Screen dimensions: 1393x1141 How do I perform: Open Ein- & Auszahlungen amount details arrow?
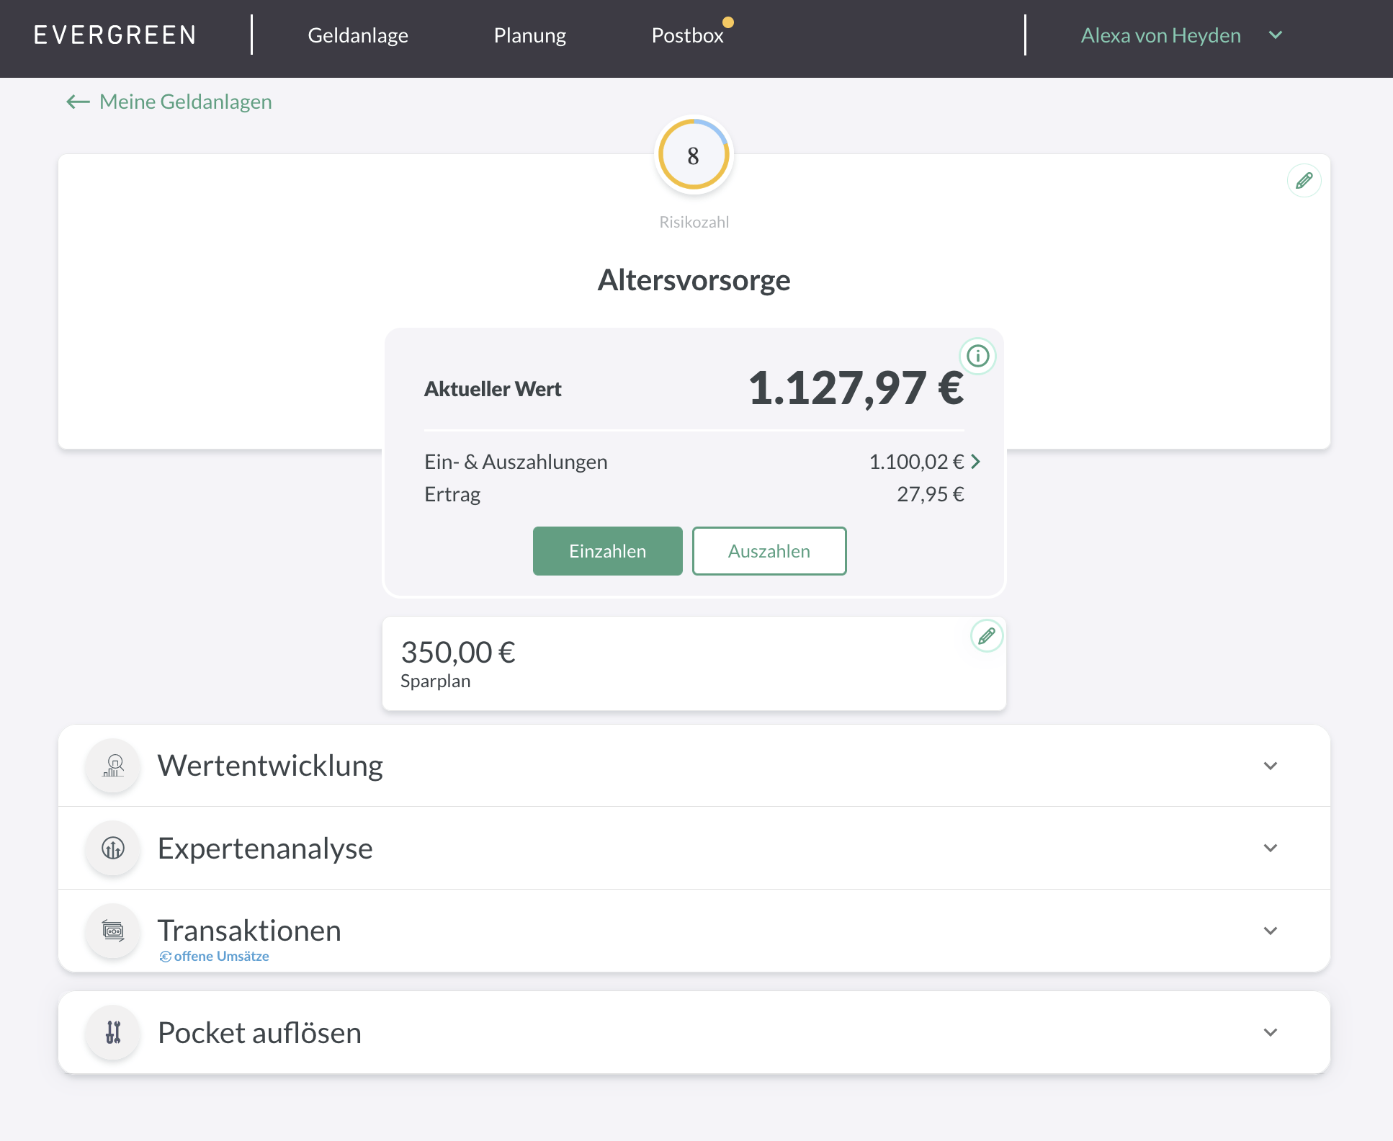click(975, 462)
